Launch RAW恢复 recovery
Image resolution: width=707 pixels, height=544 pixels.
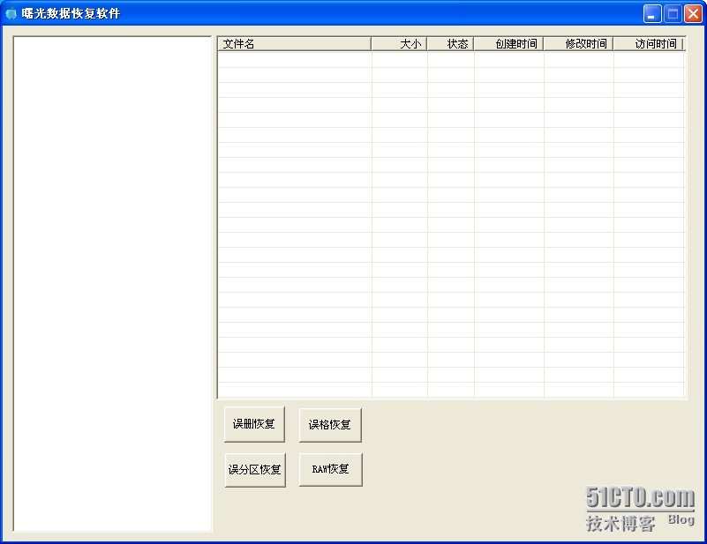[330, 470]
